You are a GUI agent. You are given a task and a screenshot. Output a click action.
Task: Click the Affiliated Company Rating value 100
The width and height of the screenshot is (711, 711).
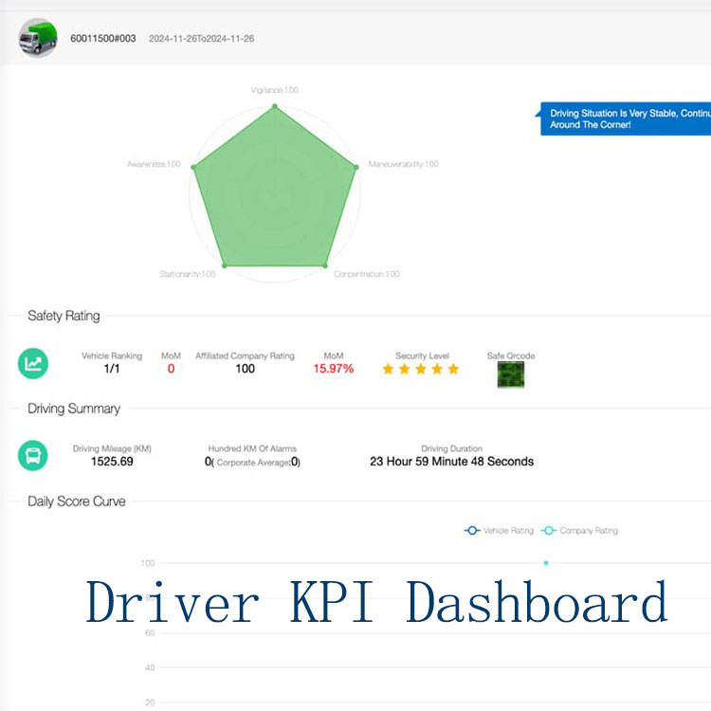coord(245,369)
